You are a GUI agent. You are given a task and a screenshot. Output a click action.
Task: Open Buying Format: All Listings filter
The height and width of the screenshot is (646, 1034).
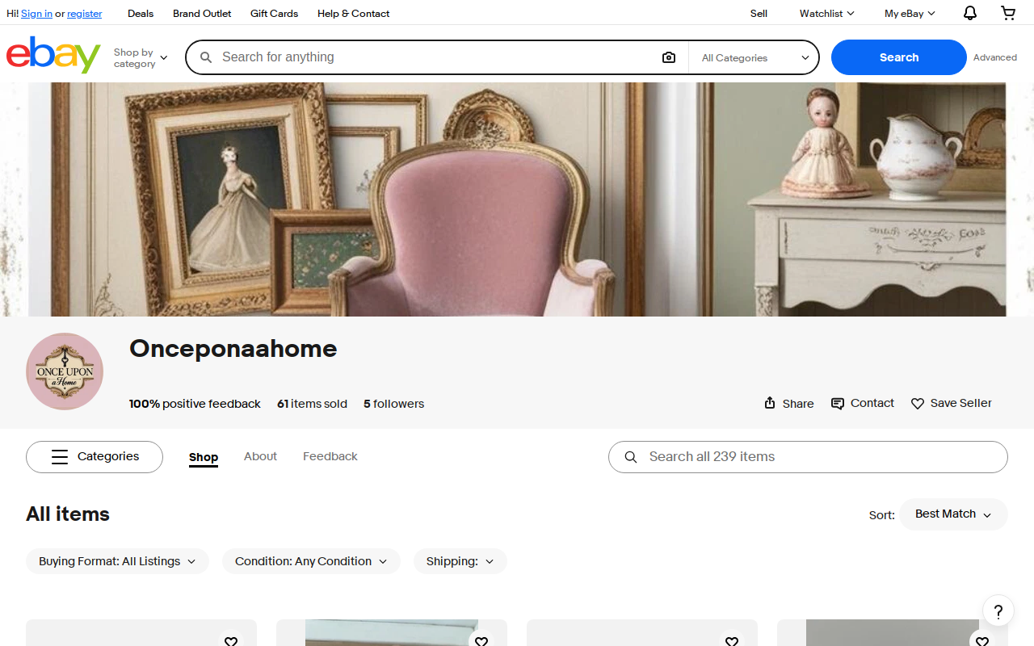tap(117, 561)
